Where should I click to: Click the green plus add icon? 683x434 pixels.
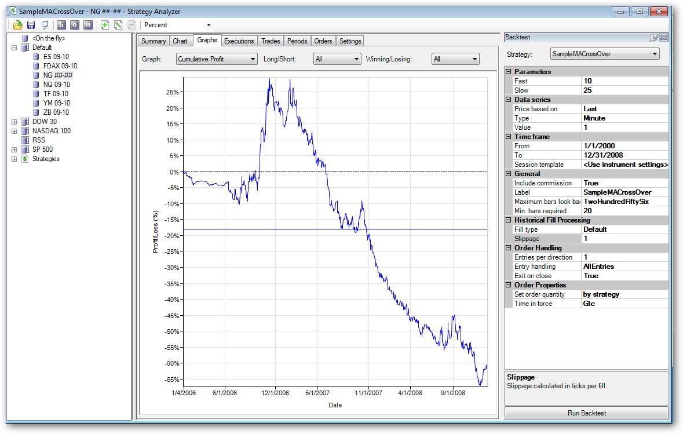coord(105,25)
